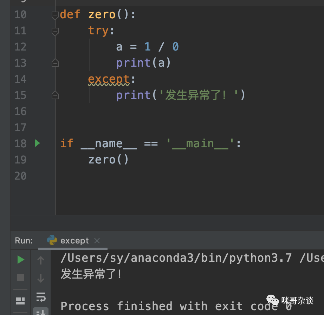Click the if keyword on line 18
324x315 pixels.
[x=67, y=143]
